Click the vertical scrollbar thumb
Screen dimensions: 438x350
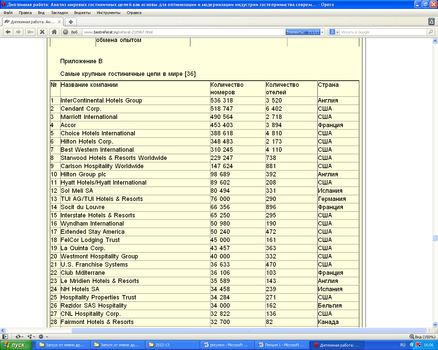point(435,238)
